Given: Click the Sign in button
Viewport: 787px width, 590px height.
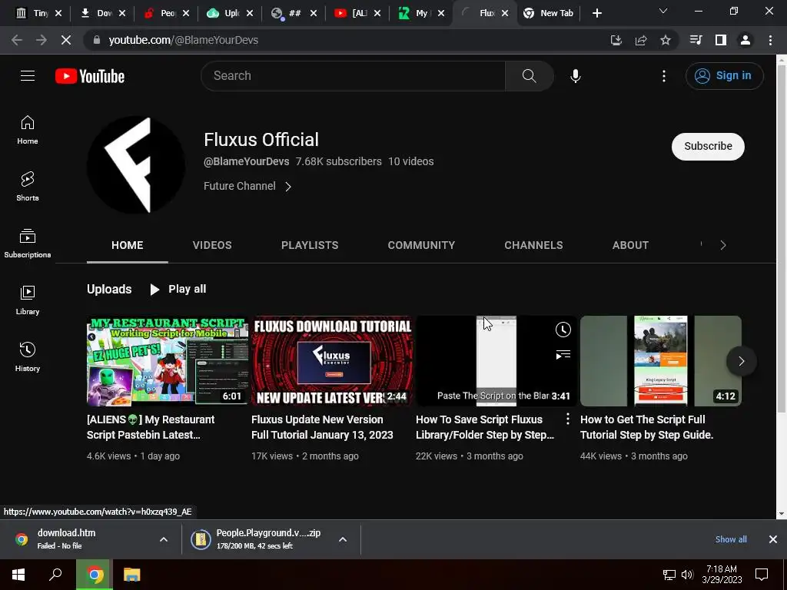Looking at the screenshot, I should click(x=724, y=76).
